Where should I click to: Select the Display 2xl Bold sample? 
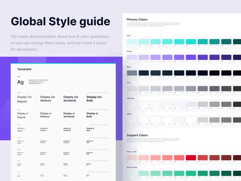point(94,99)
